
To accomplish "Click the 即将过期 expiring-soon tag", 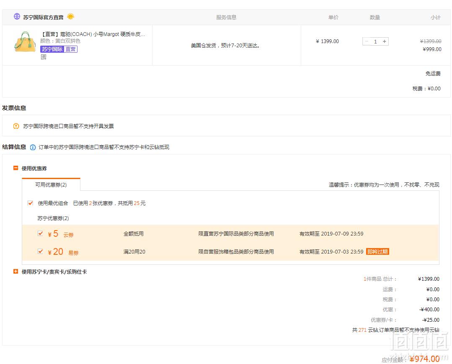I will (377, 251).
